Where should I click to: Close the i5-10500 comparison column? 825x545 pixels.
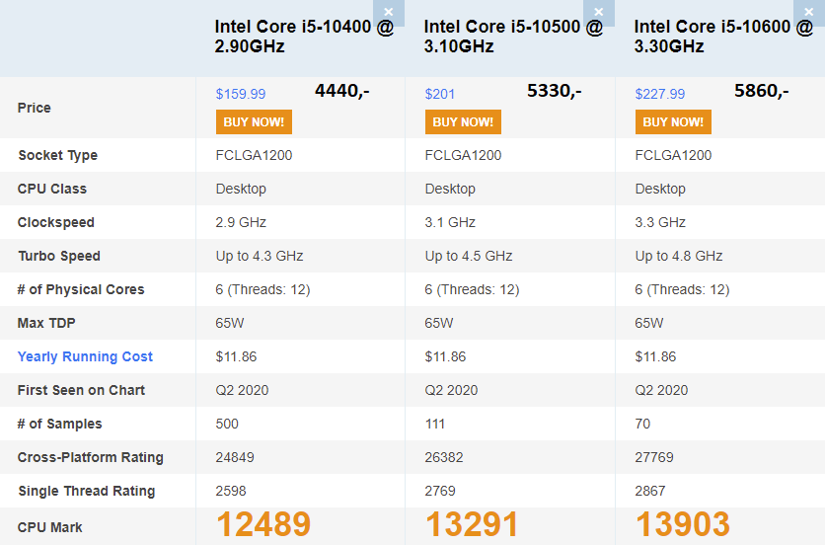[x=598, y=12]
